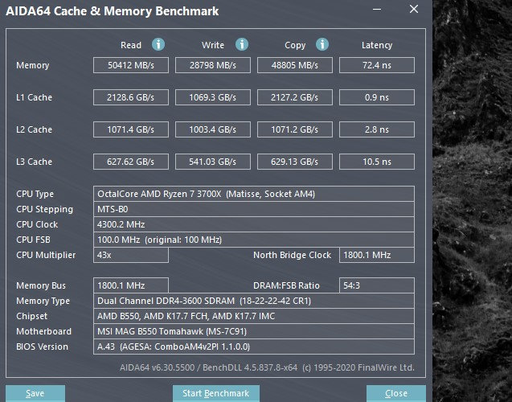Save the benchmark results

(x=35, y=393)
